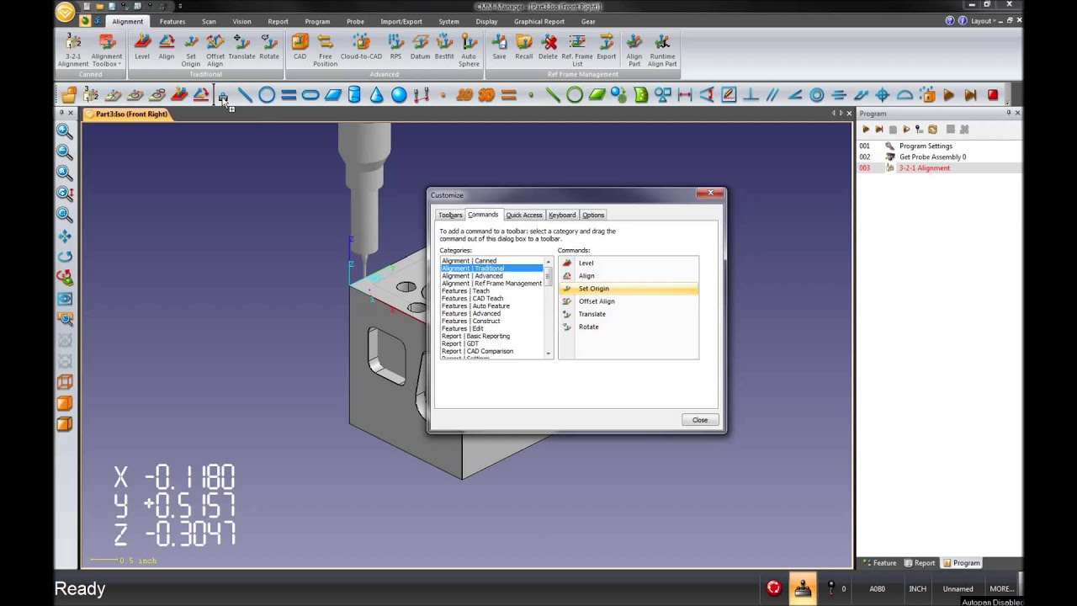Click the Close button in Customize dialog

[700, 420]
